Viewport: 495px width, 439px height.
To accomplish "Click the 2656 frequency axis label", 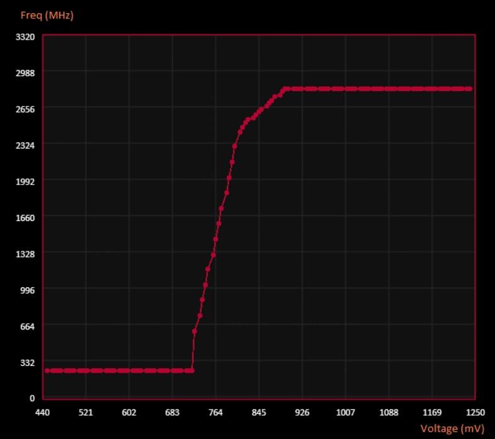I will (x=25, y=109).
